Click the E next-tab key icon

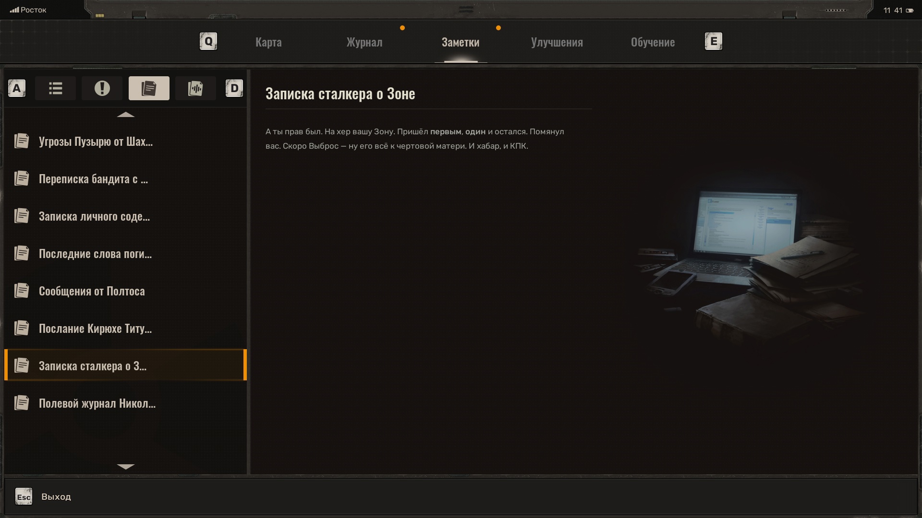pyautogui.click(x=714, y=41)
